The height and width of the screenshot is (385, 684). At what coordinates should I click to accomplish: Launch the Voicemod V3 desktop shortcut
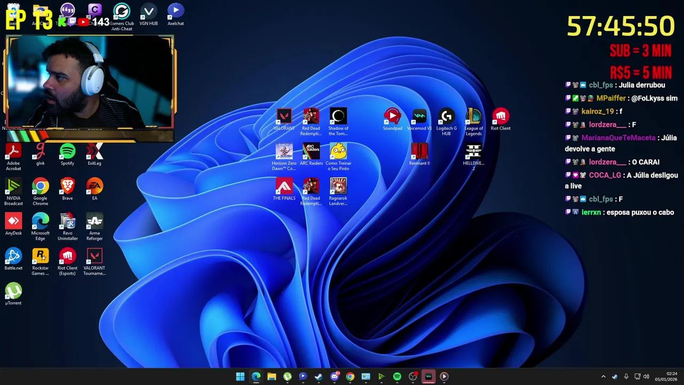pyautogui.click(x=419, y=120)
